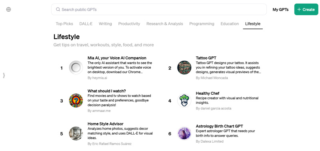Focus the Search public GPTs field
The width and height of the screenshot is (320, 151).
[x=159, y=9]
